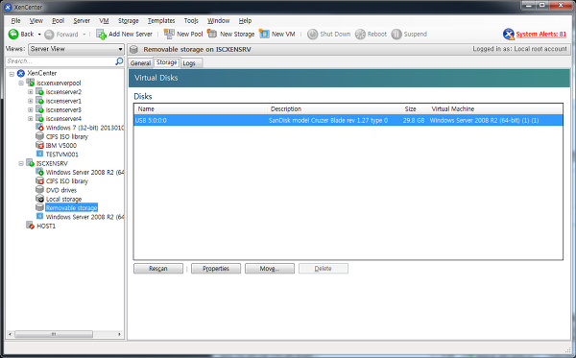Open the Tools menu
Screen dimensions: 576x358
tap(191, 21)
